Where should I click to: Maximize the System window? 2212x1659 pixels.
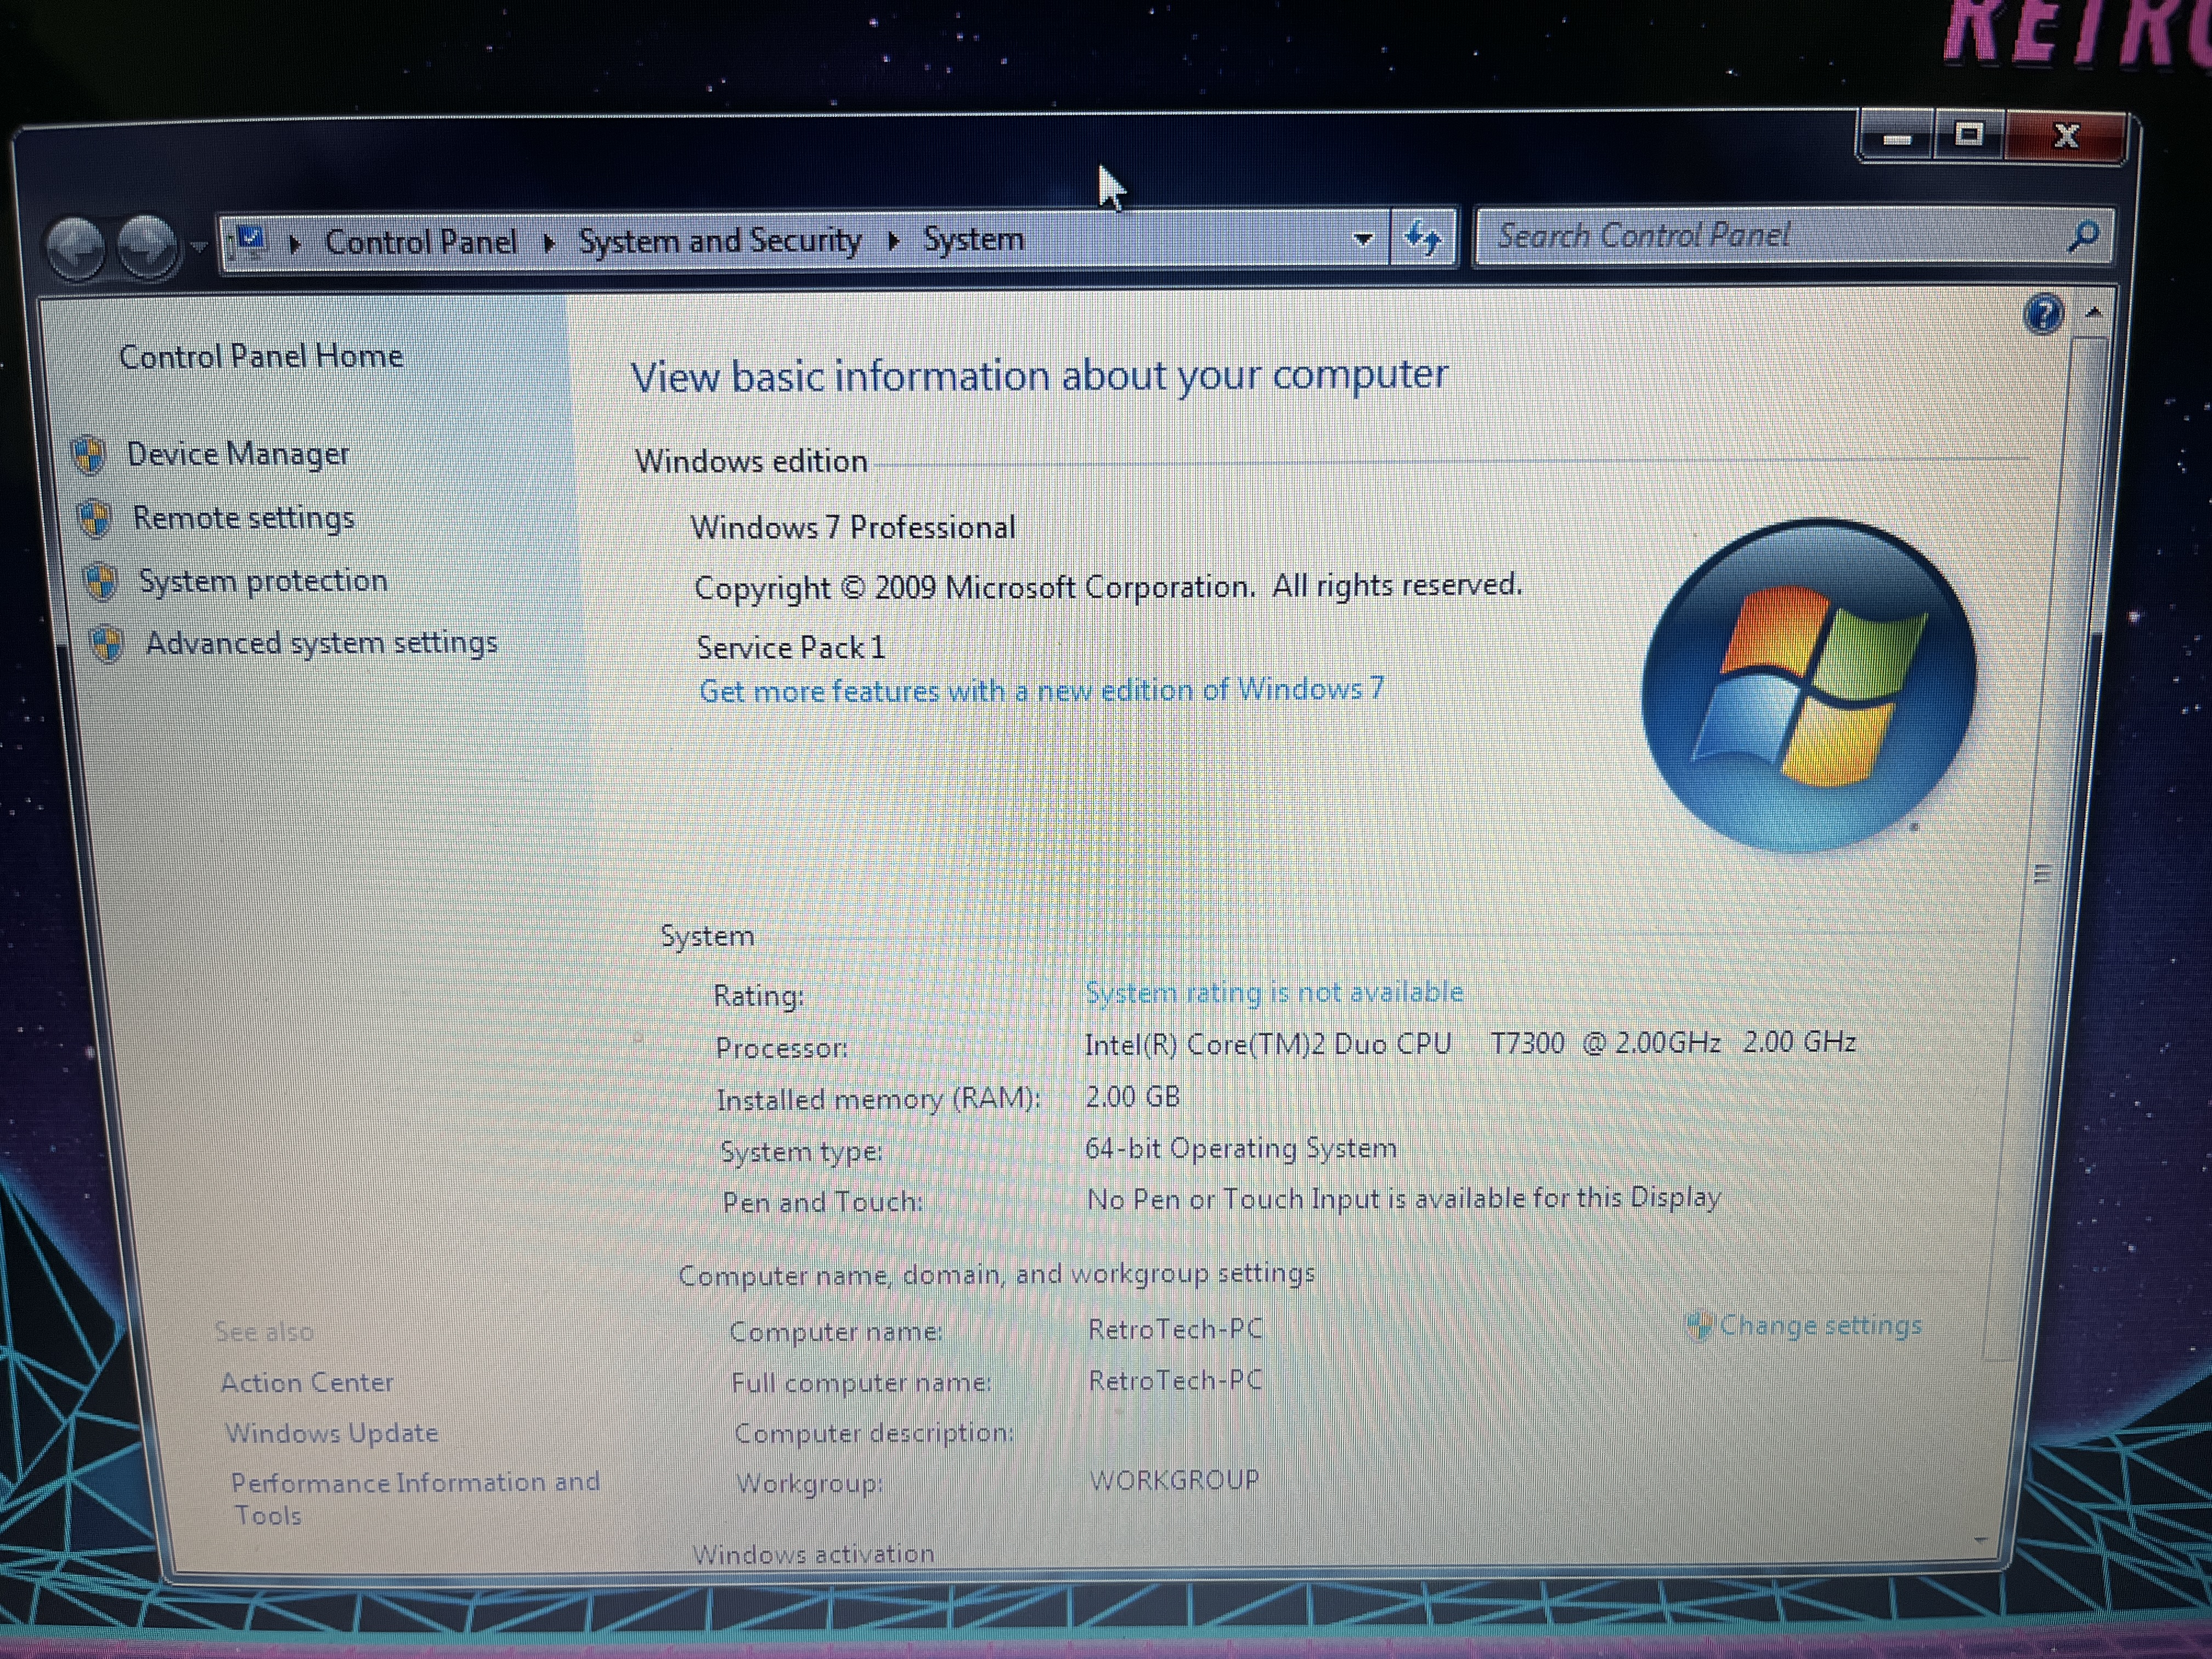click(x=1969, y=135)
